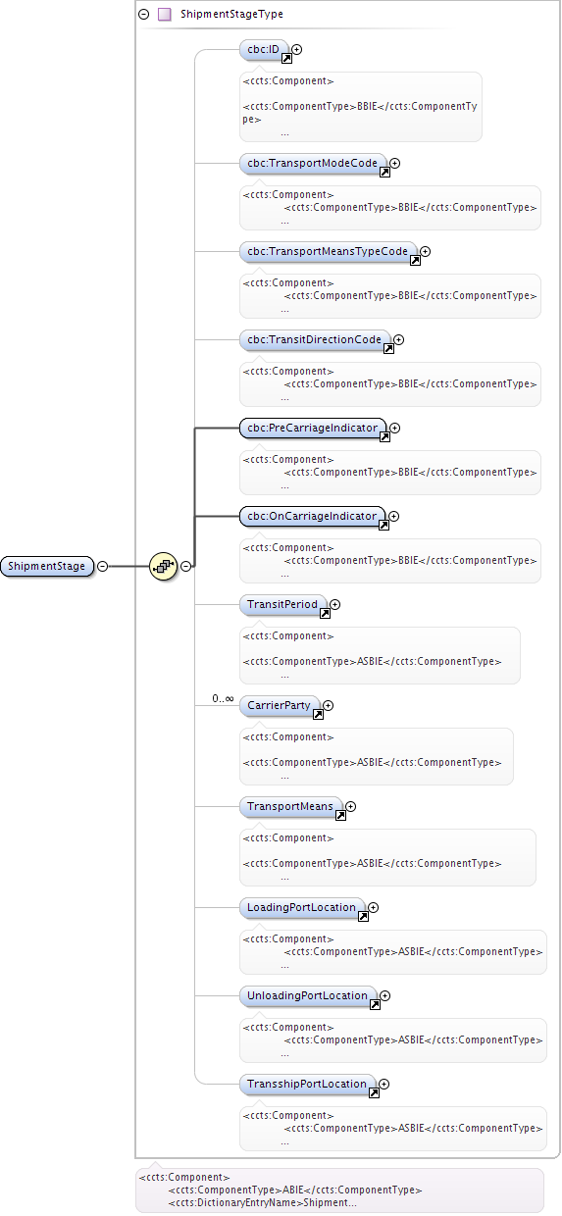Expand cbc:TransportMeansTypeCode element
The width and height of the screenshot is (562, 1216).
click(425, 252)
